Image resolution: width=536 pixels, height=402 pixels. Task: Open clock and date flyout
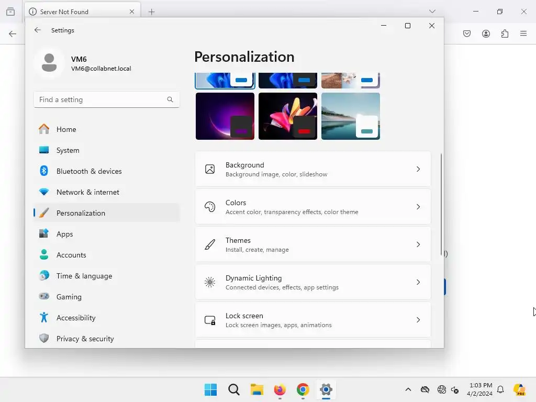(480, 389)
